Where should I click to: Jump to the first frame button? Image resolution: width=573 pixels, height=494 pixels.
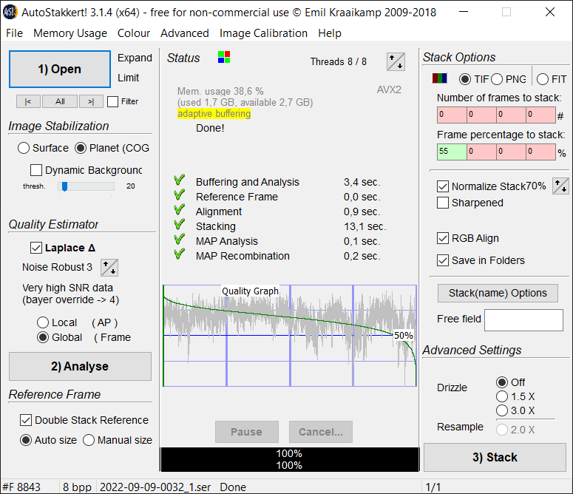point(28,101)
